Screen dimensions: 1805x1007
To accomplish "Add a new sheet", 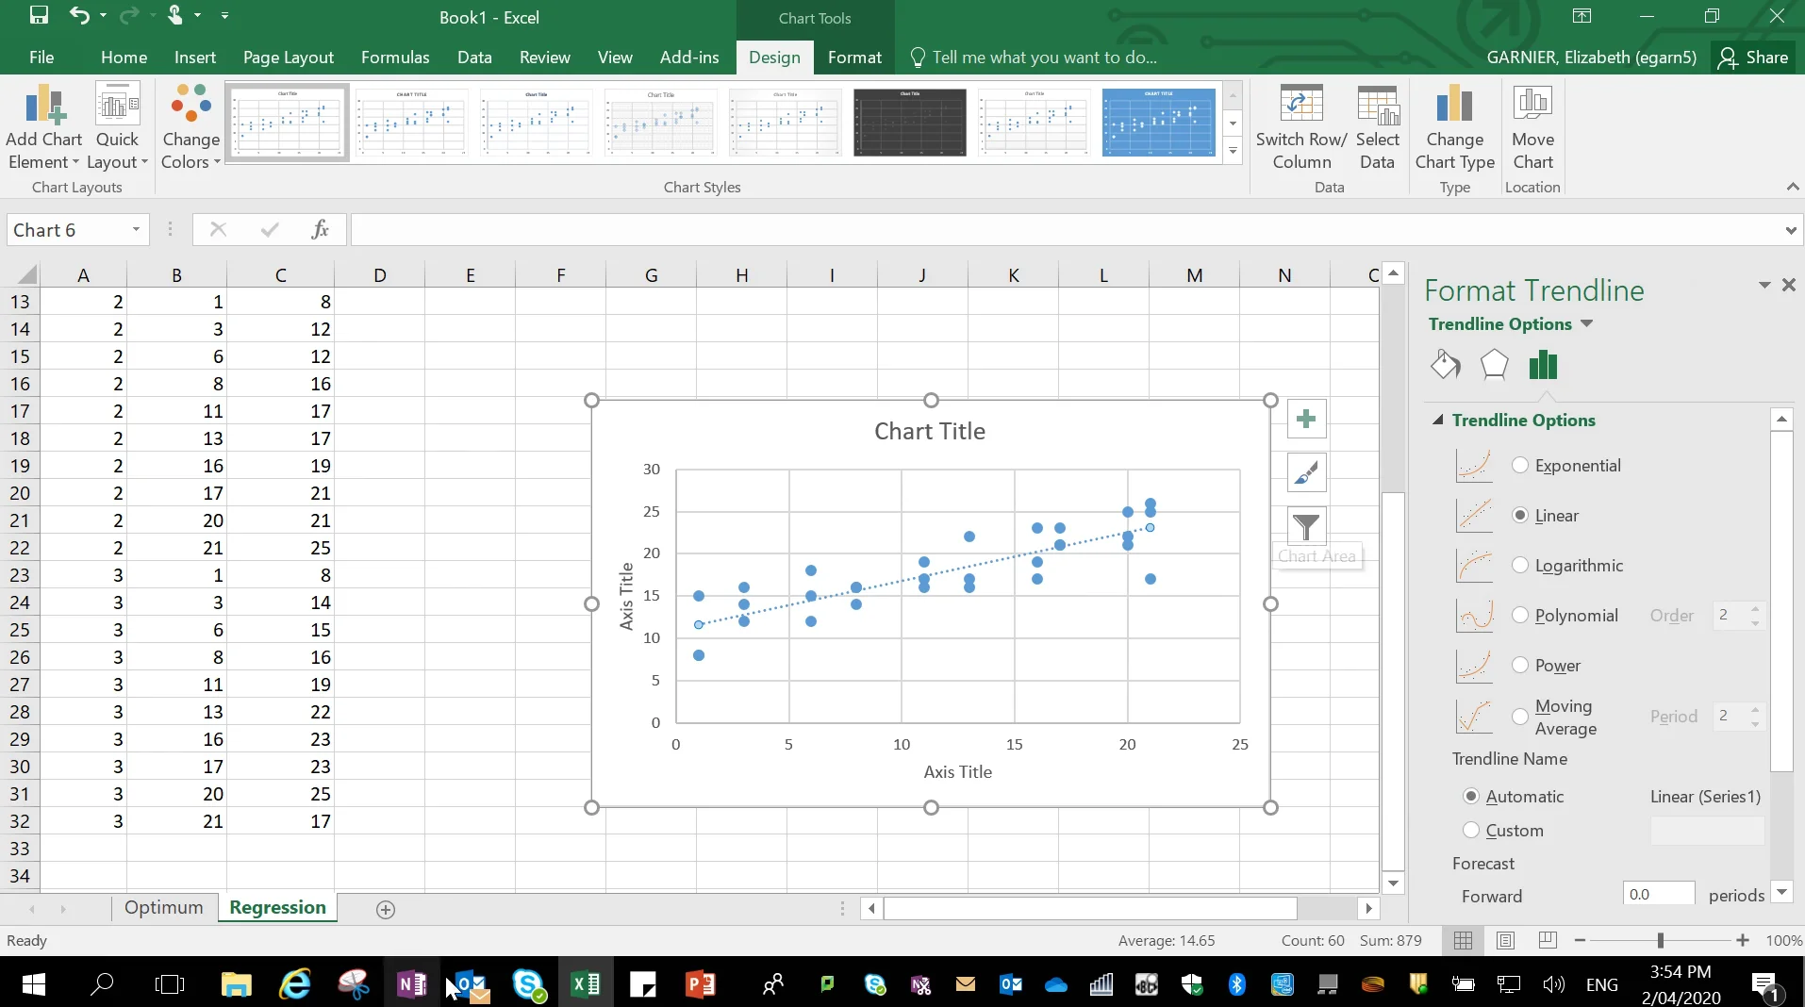I will pos(386,909).
